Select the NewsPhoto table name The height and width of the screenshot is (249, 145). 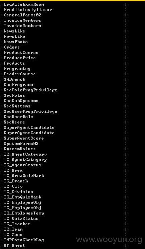tap(16, 42)
